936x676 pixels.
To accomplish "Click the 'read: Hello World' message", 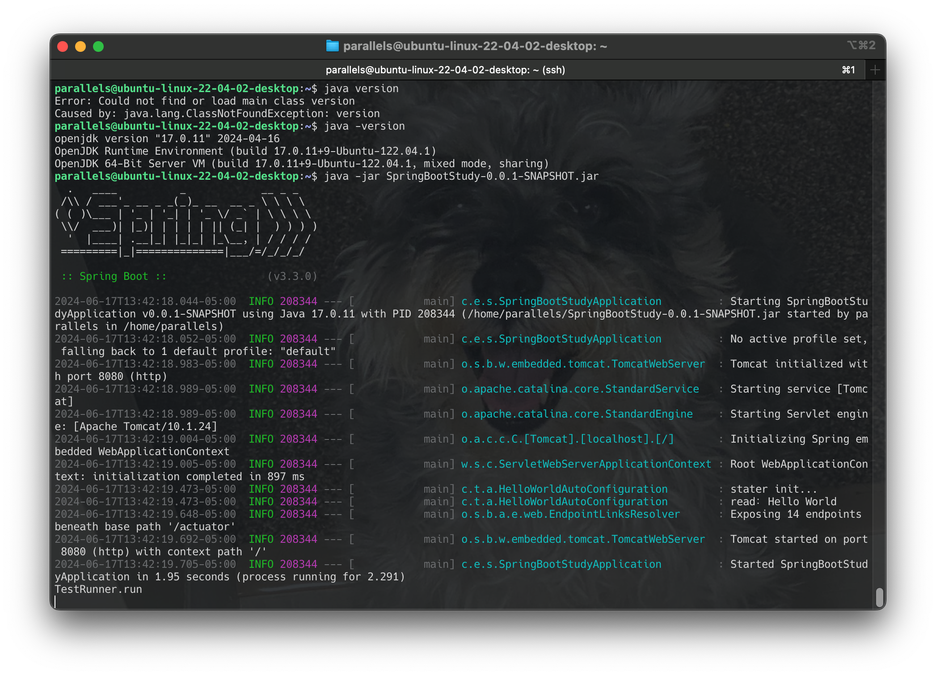I will click(784, 502).
